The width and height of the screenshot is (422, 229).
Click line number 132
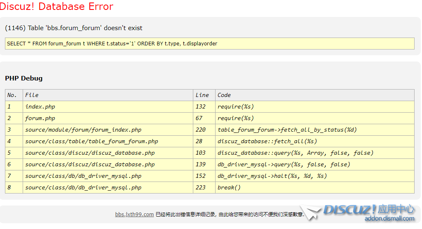click(201, 107)
